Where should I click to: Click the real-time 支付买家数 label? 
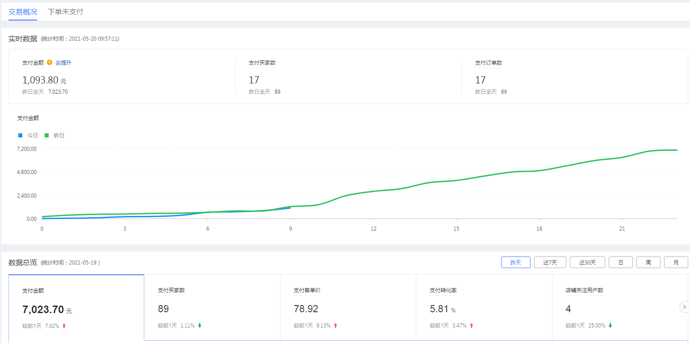(x=262, y=63)
